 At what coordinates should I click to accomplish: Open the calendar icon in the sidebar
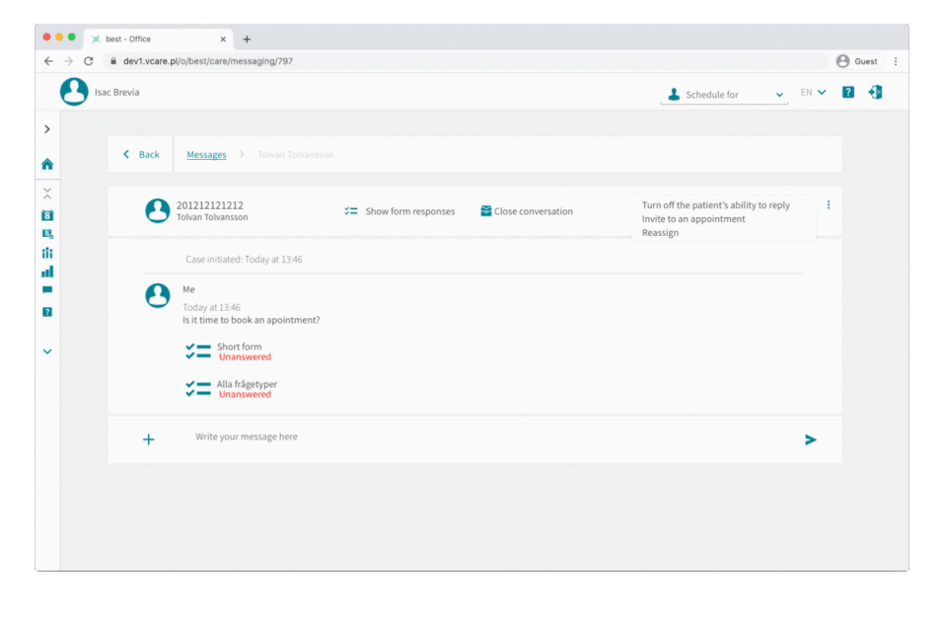tap(47, 215)
